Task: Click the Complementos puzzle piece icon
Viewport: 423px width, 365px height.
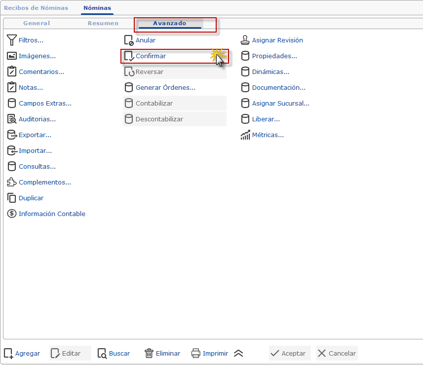Action: [x=12, y=182]
